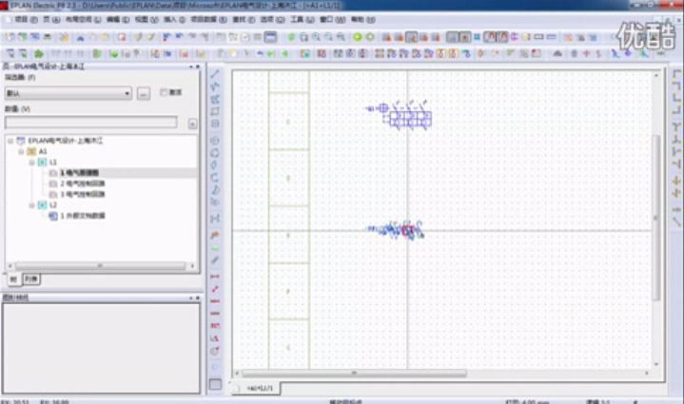684x404 pixels.
Task: Select the red linear dimension tool
Action: (215, 277)
